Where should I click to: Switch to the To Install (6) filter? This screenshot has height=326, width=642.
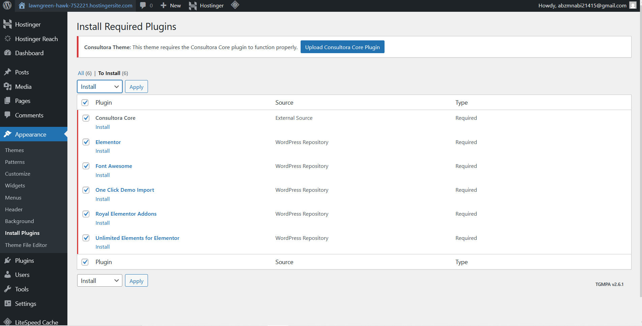(109, 73)
